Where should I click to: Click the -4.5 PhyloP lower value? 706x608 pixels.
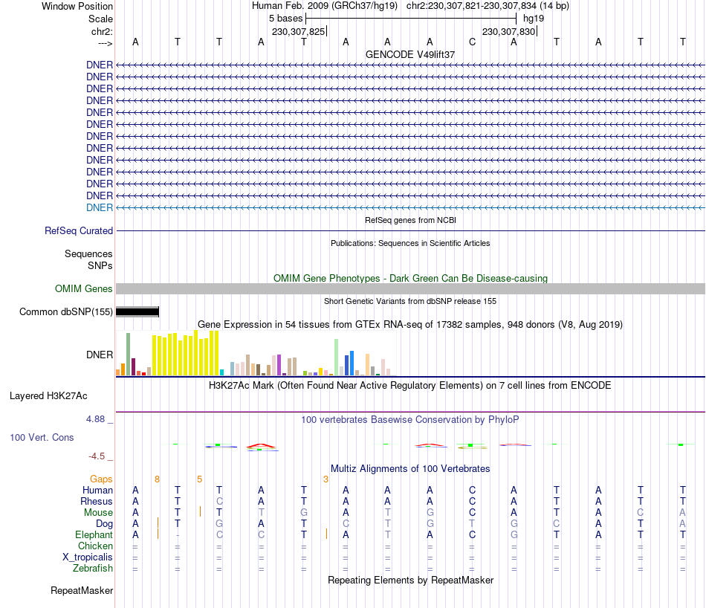pyautogui.click(x=97, y=456)
